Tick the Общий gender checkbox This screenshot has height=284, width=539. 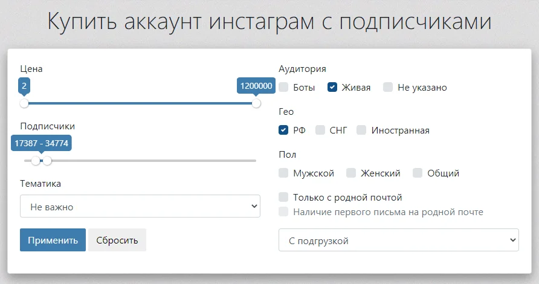click(418, 173)
